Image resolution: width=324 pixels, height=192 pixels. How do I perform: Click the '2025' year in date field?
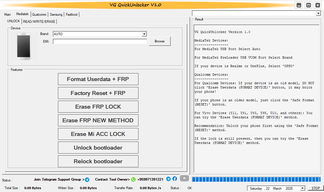pyautogui.click(x=289, y=188)
